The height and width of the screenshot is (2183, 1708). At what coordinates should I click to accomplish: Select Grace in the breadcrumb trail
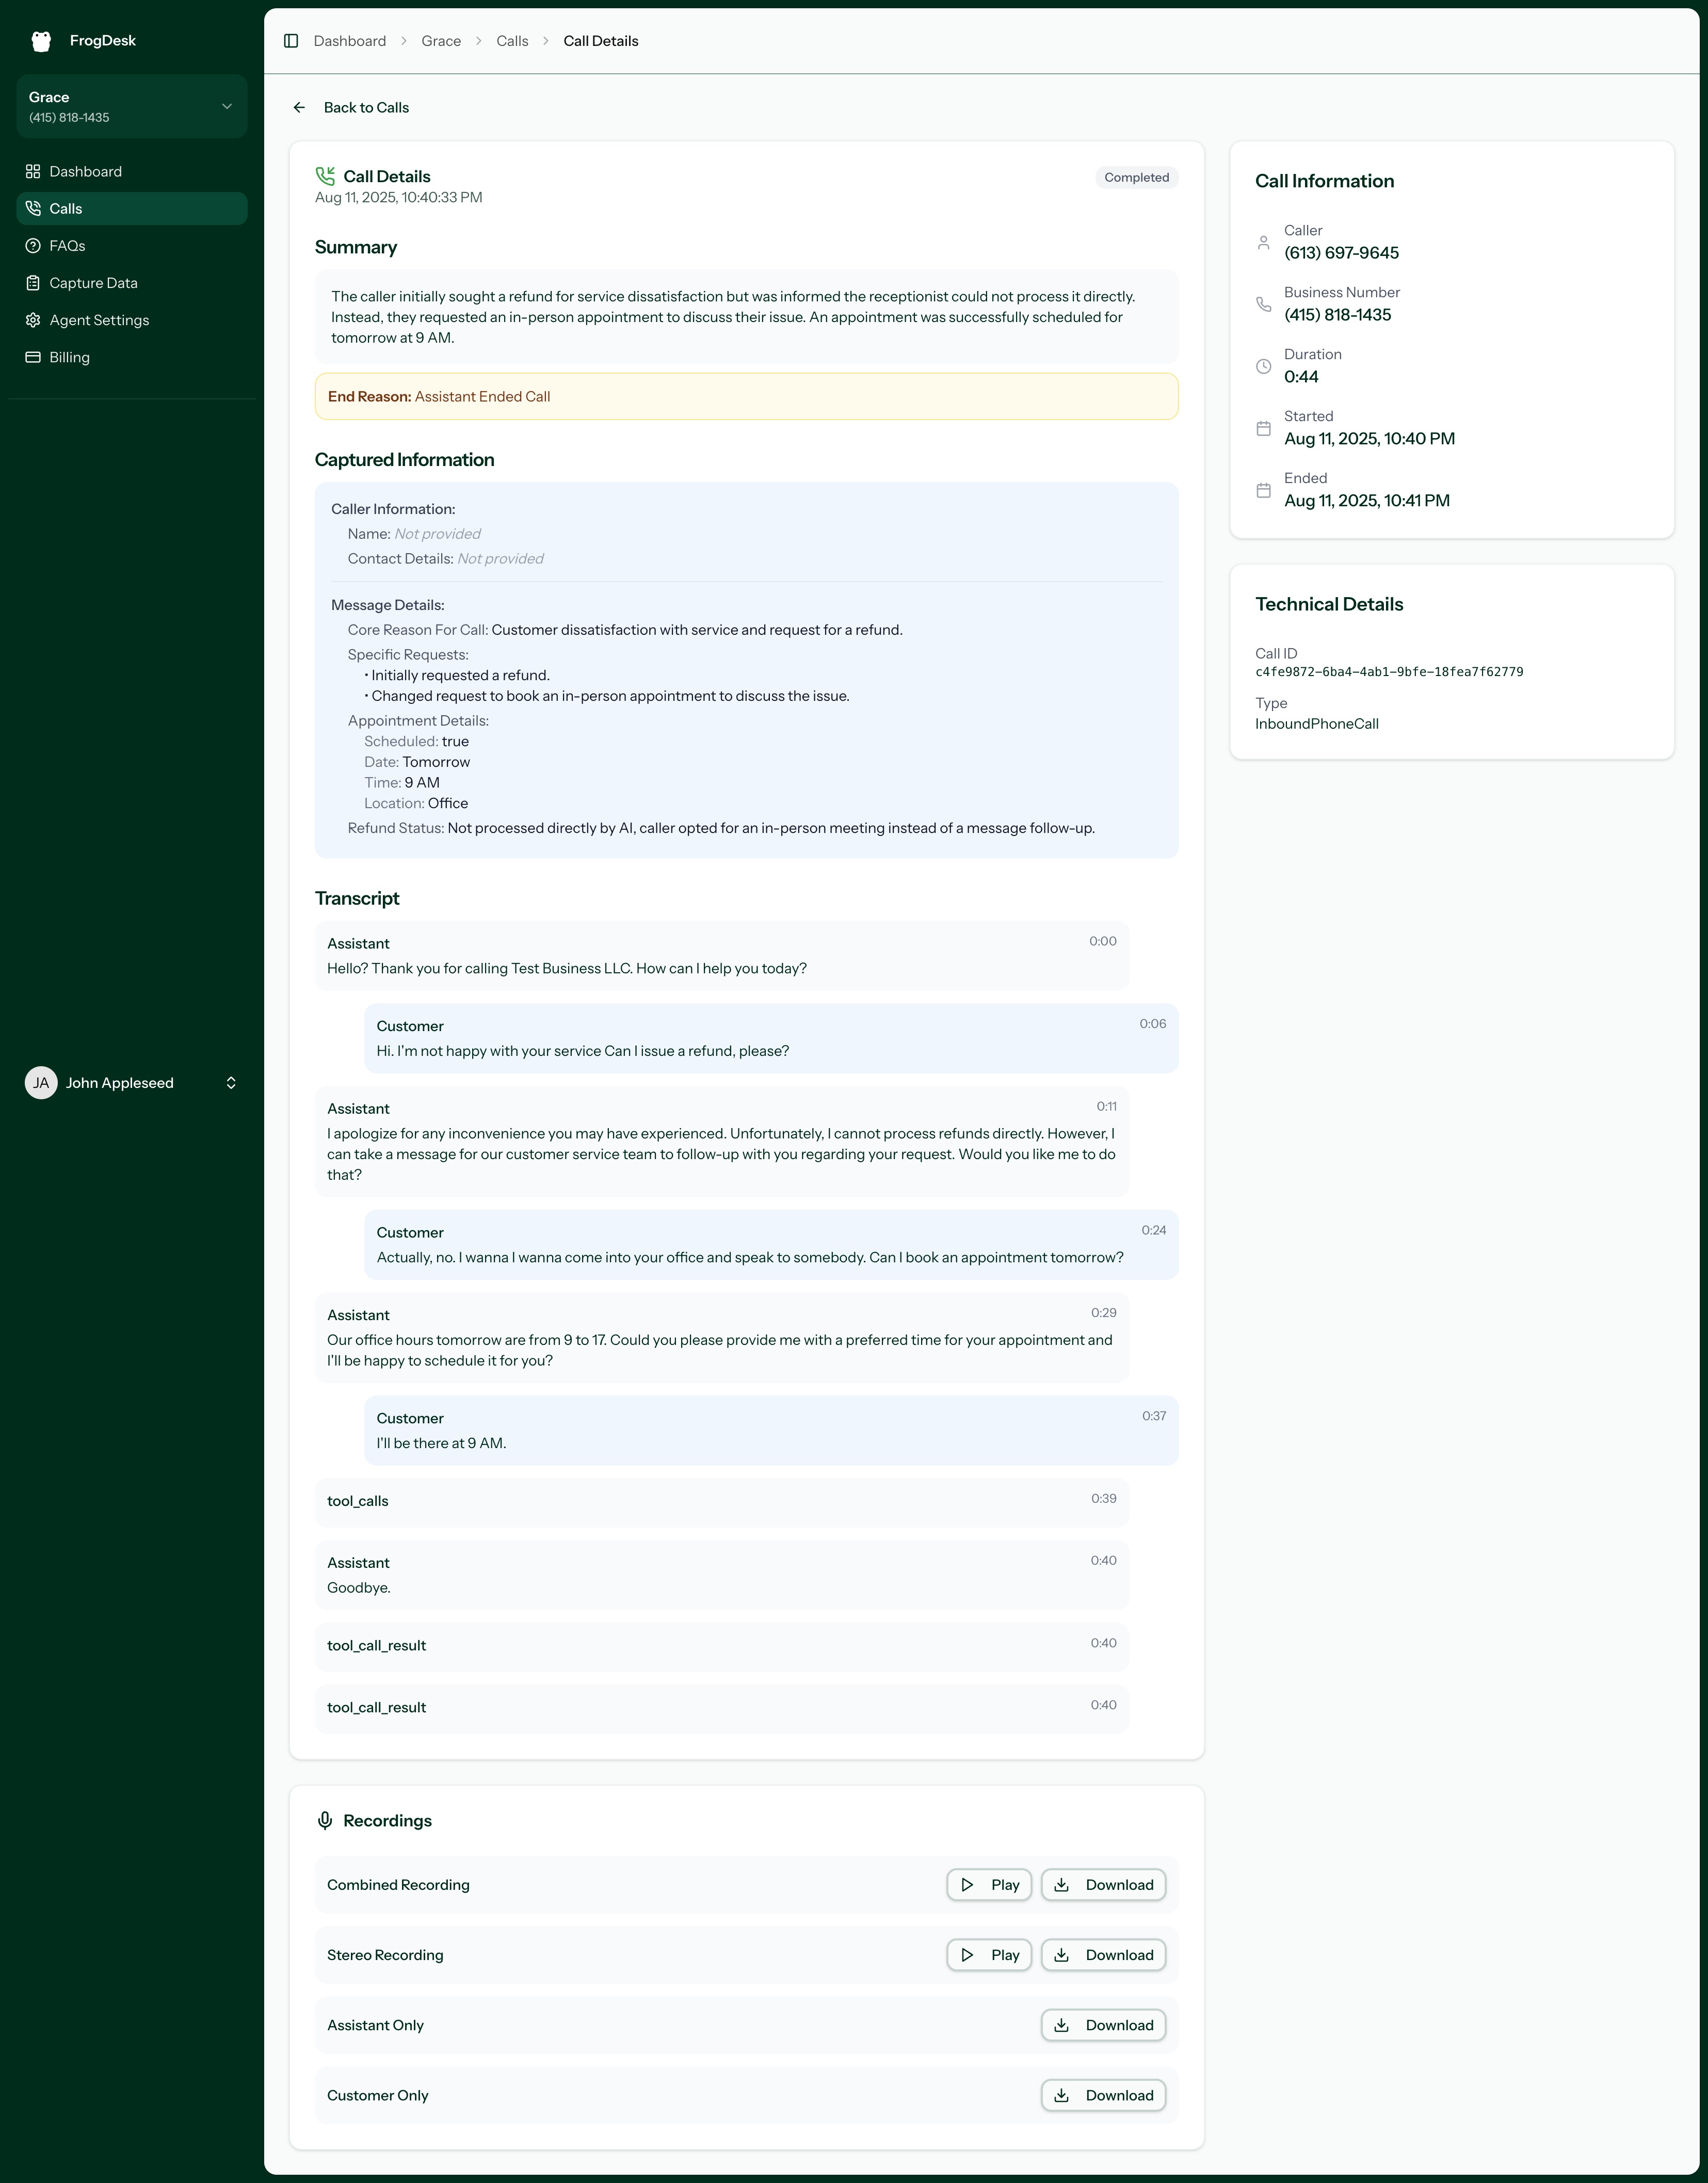click(440, 41)
